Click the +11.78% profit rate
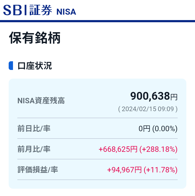Viewport: 195px width, 196px height. pyautogui.click(x=161, y=170)
